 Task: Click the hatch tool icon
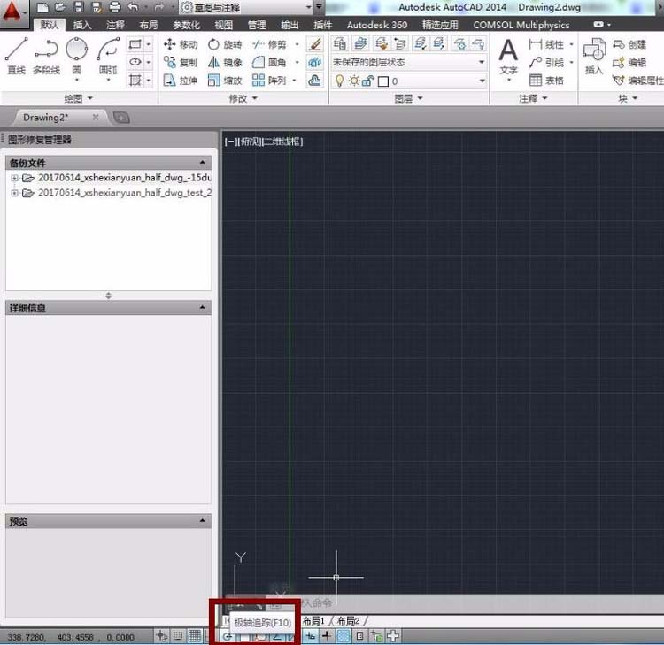point(135,80)
